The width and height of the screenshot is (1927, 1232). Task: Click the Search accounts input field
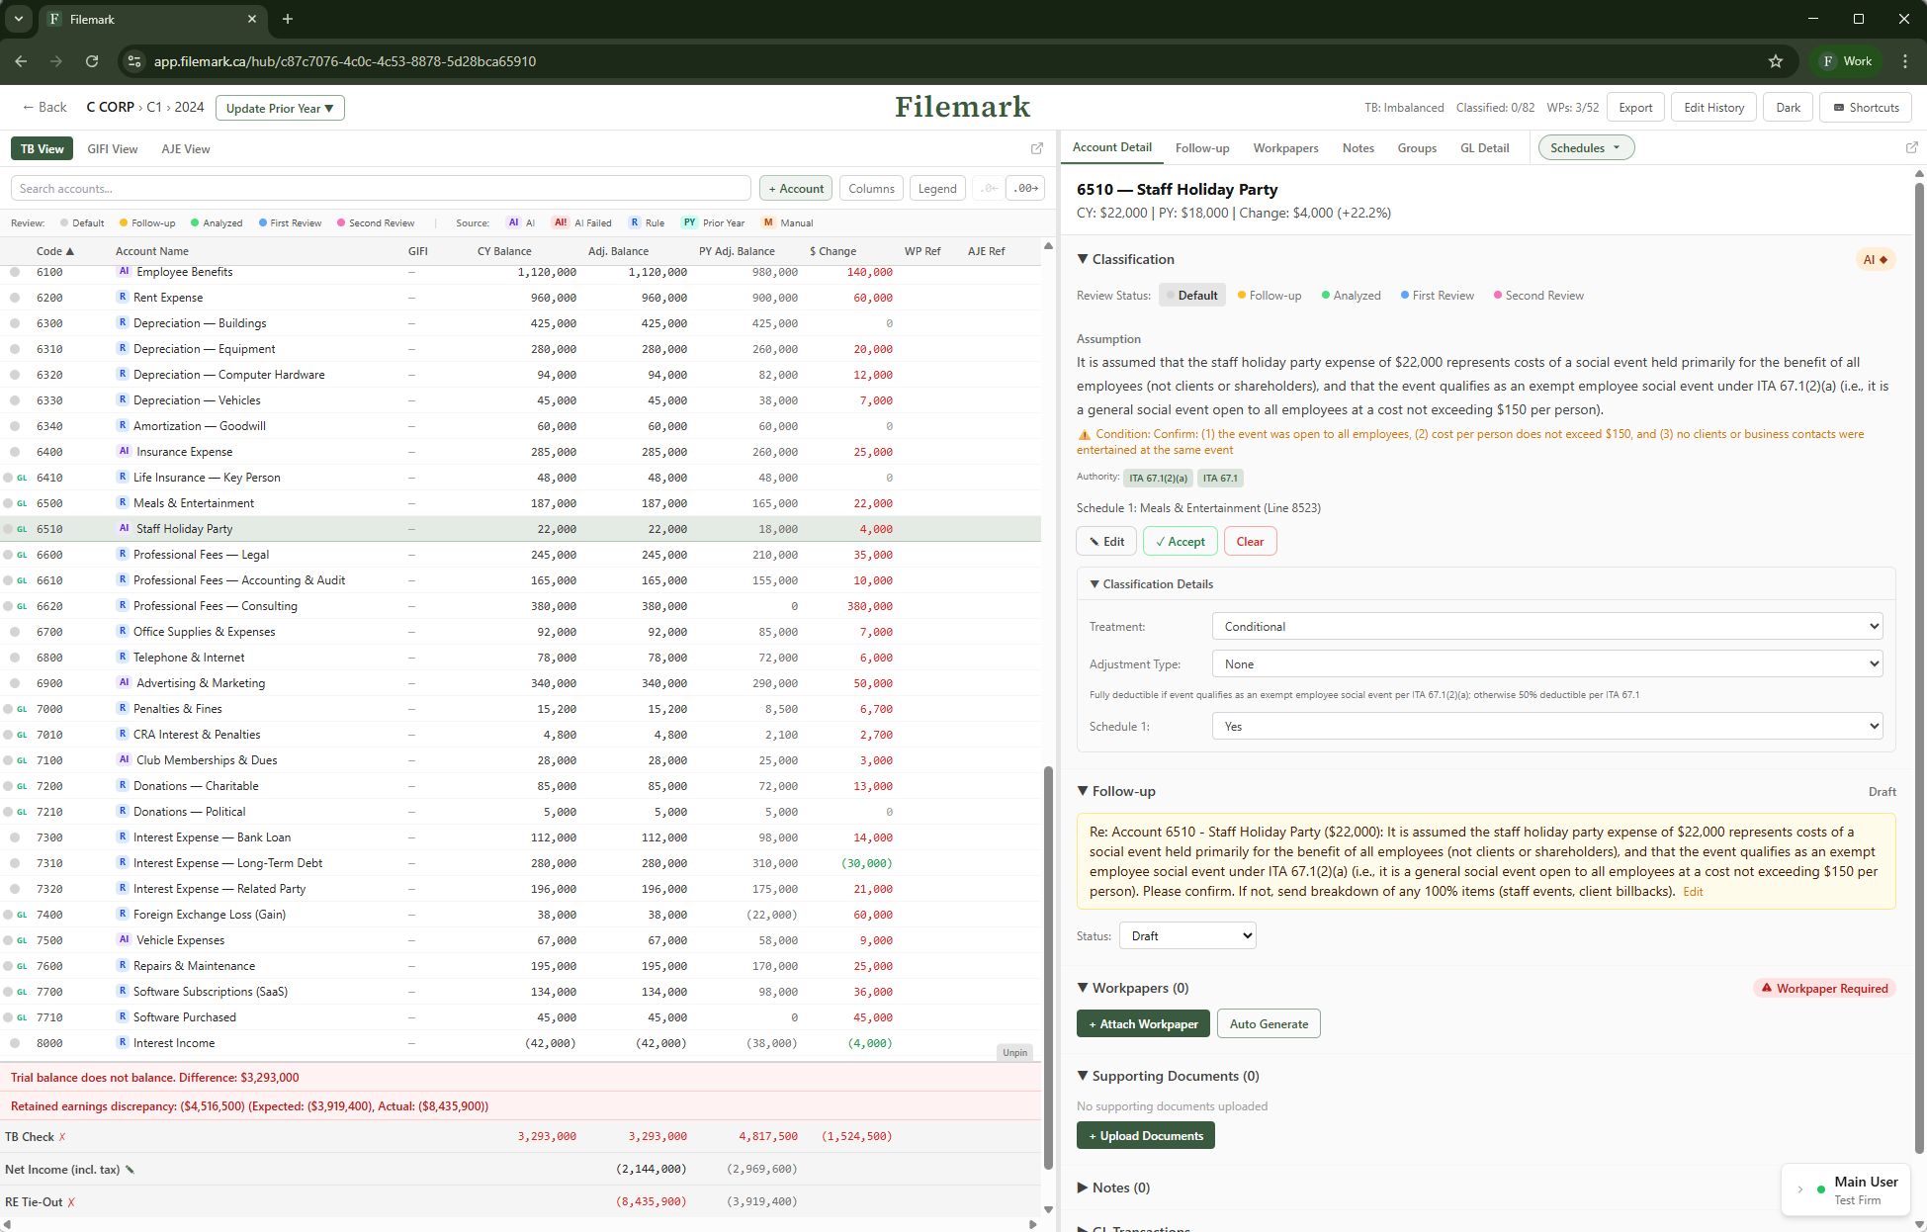click(381, 188)
